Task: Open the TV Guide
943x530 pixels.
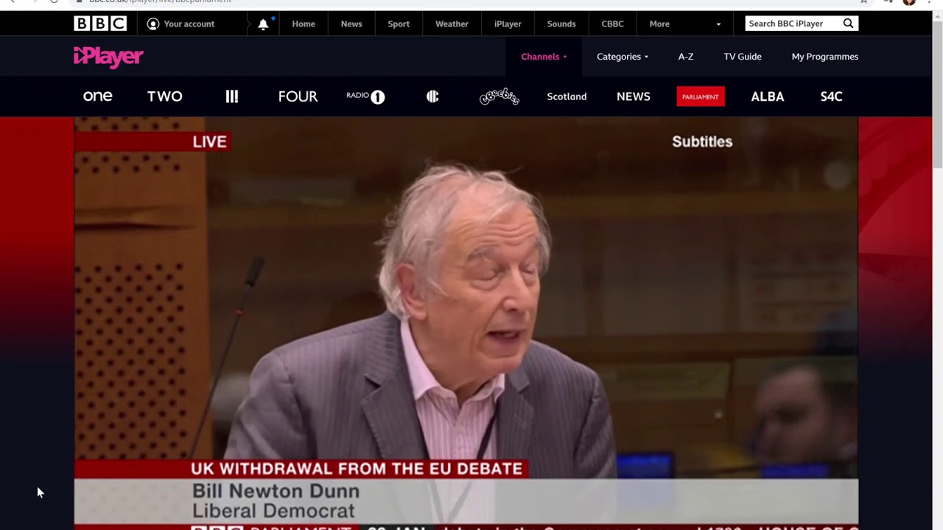Action: tap(743, 57)
